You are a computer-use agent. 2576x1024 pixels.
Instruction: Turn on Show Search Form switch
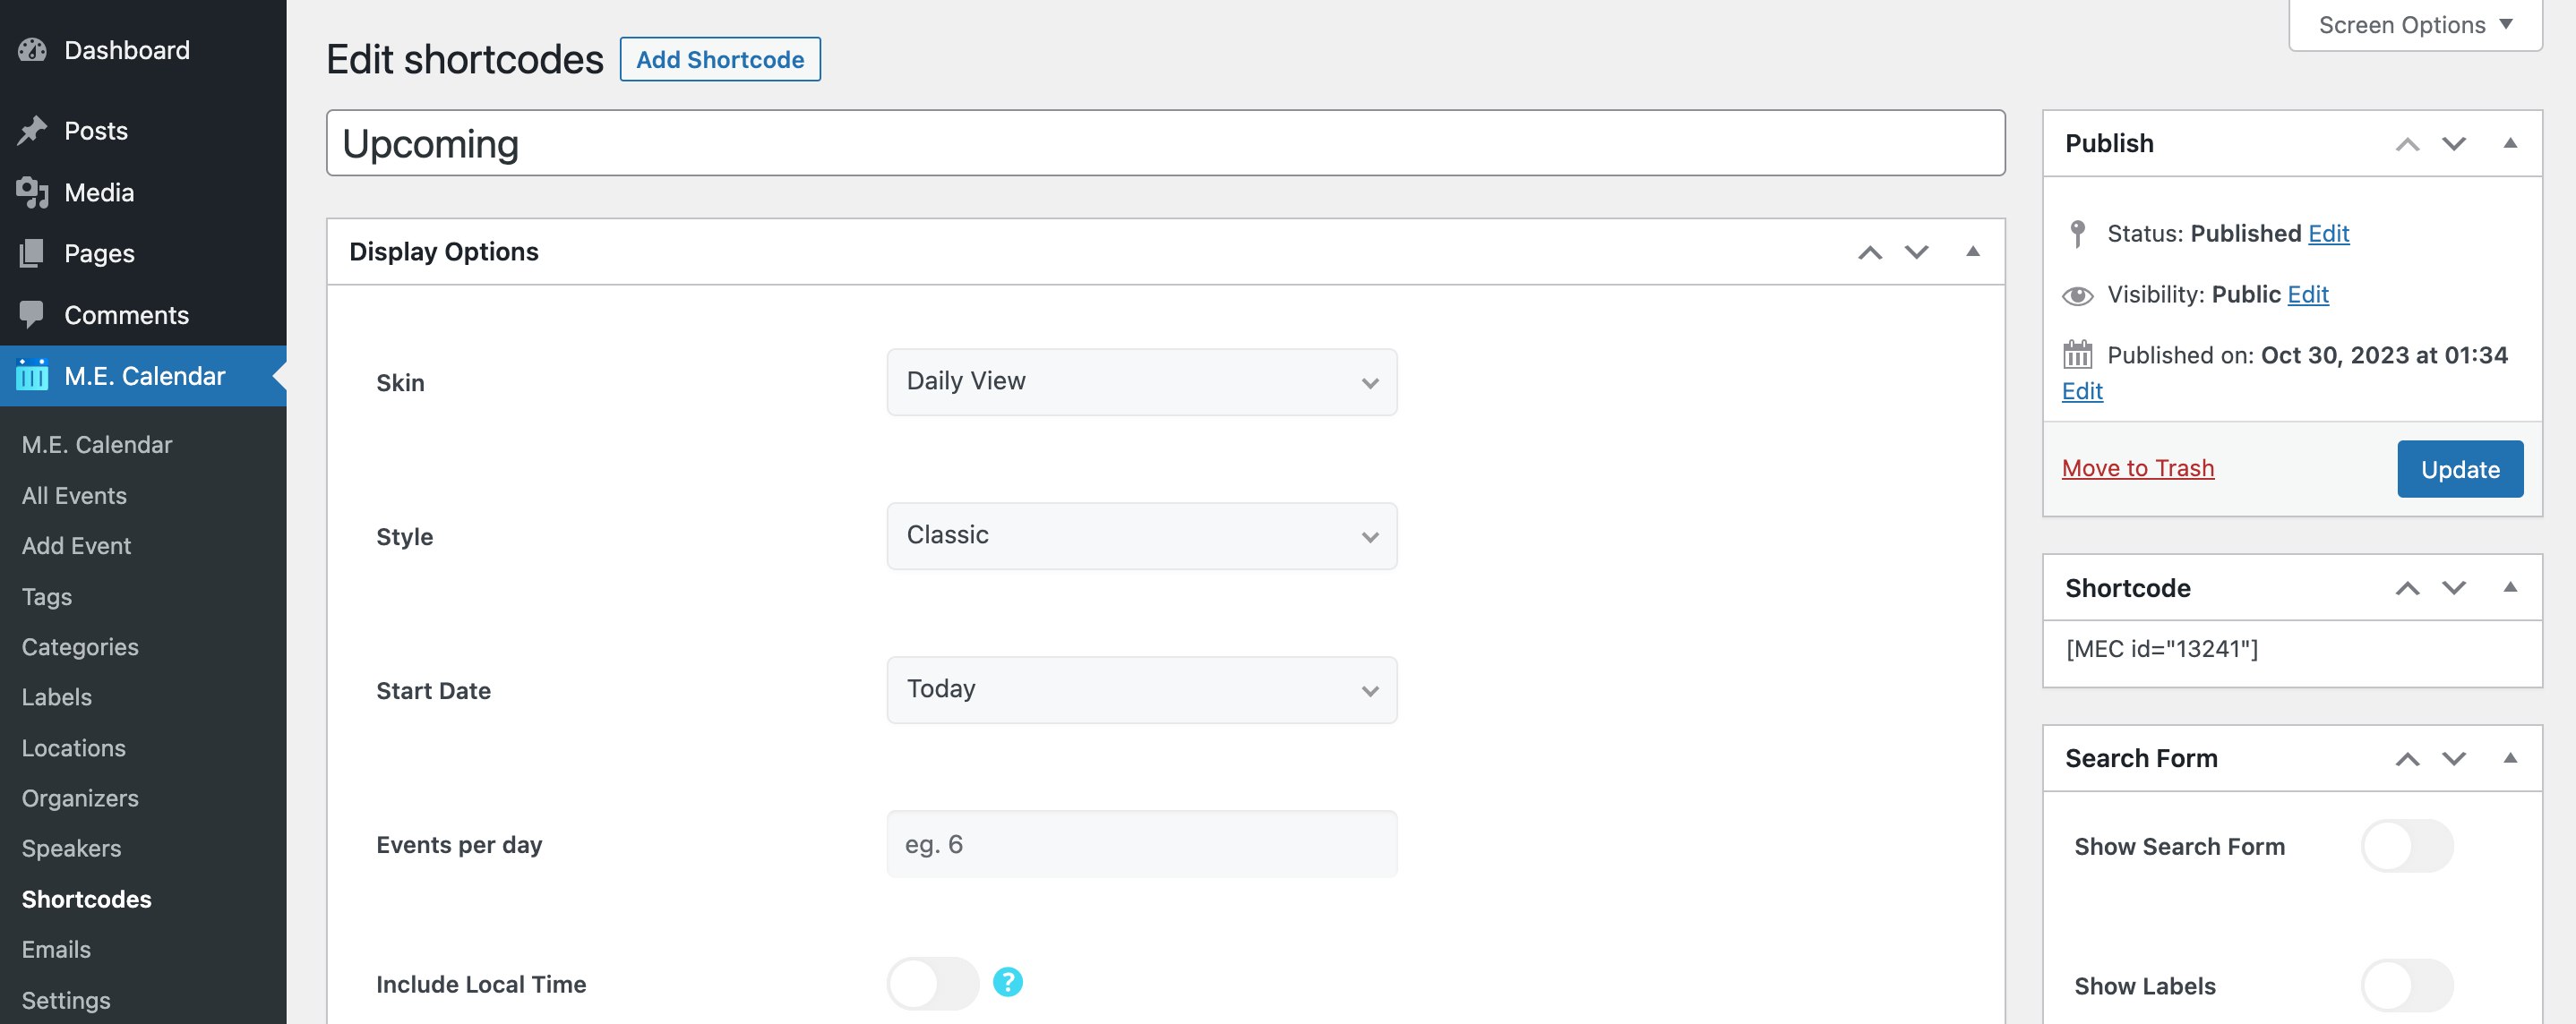(x=2406, y=846)
